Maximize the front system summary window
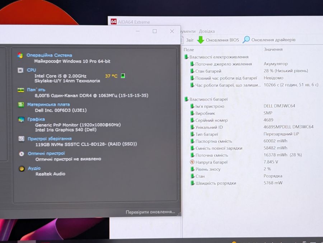This screenshot has height=243, width=323. click(x=155, y=31)
